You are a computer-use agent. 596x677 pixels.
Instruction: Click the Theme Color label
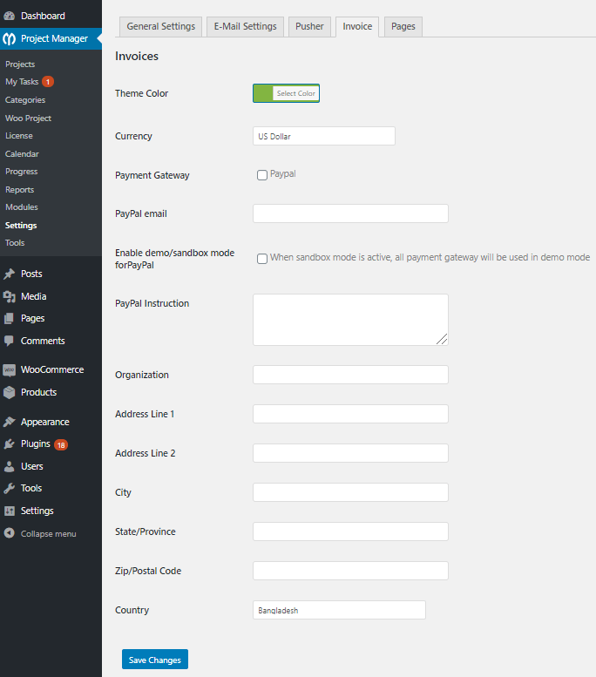coord(142,93)
